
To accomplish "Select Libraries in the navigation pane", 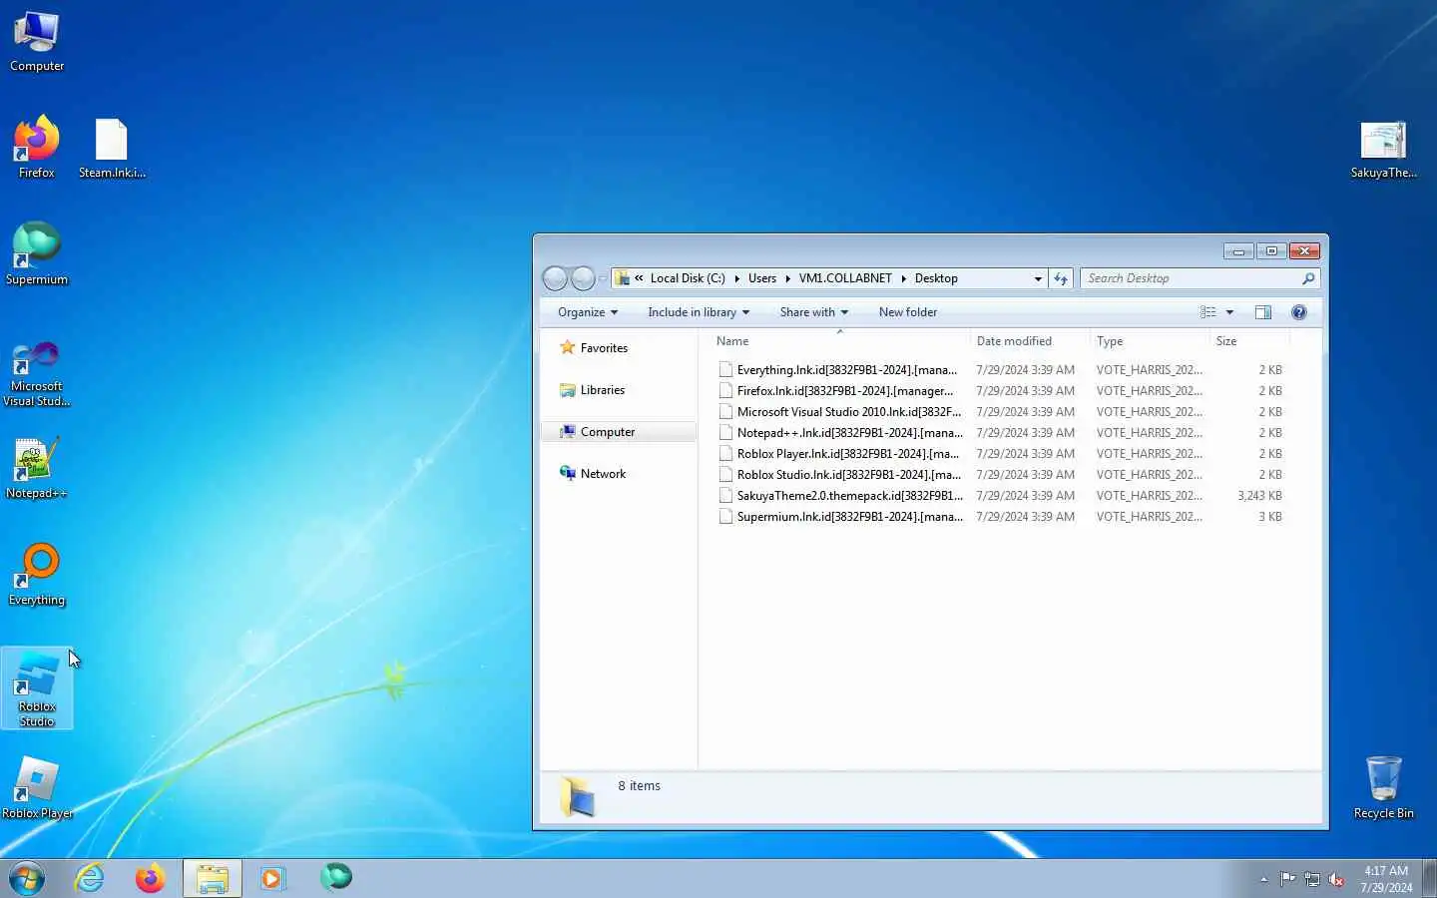I will coord(602,390).
